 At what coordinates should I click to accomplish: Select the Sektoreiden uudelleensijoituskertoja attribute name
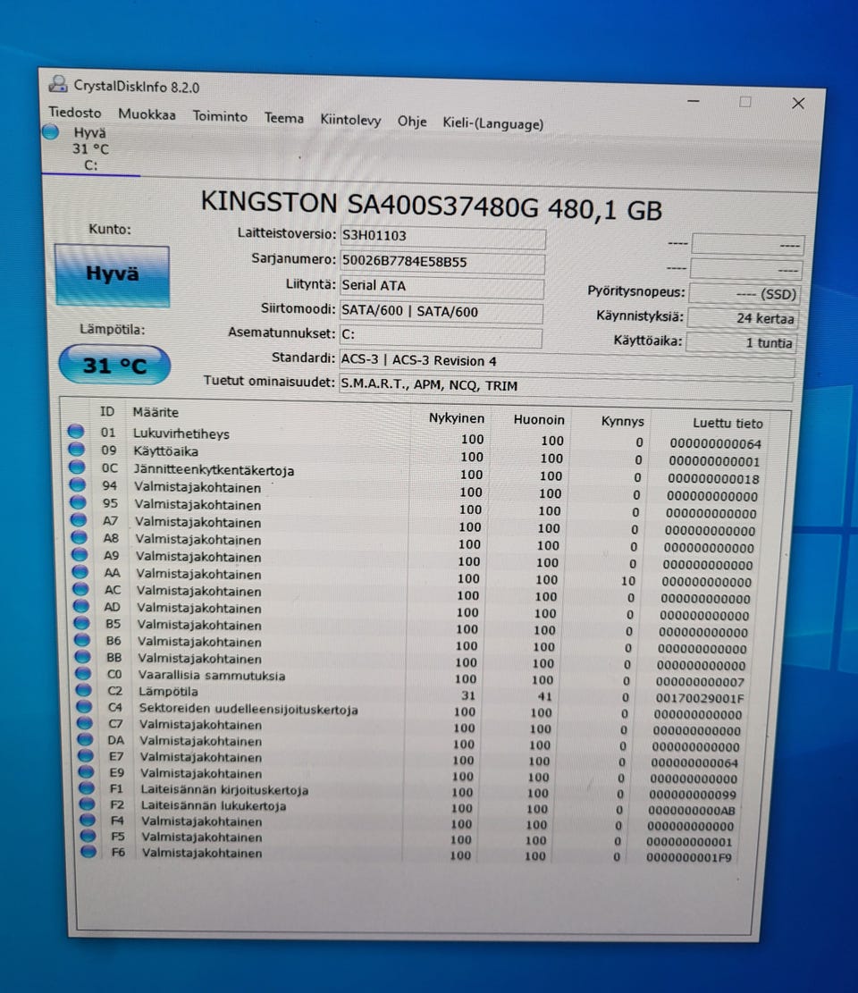click(x=248, y=710)
